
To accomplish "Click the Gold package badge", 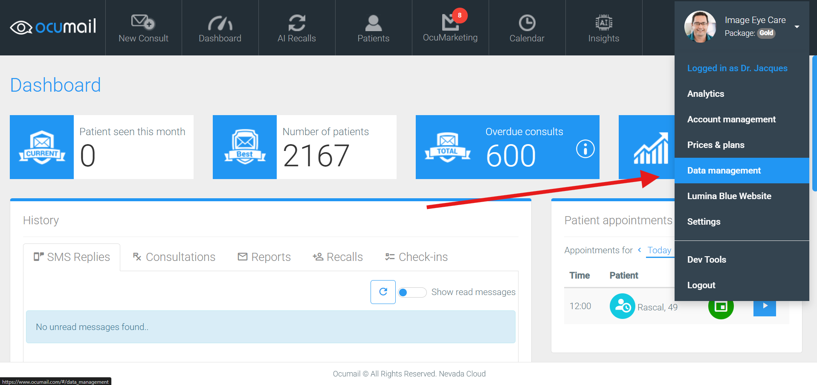I will coord(766,33).
